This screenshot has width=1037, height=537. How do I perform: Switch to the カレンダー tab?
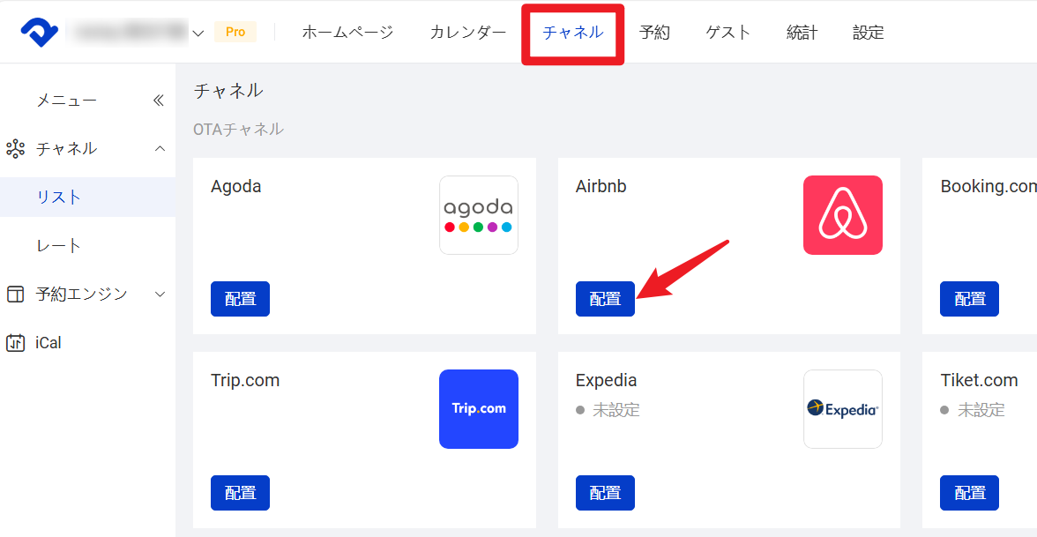pos(468,31)
